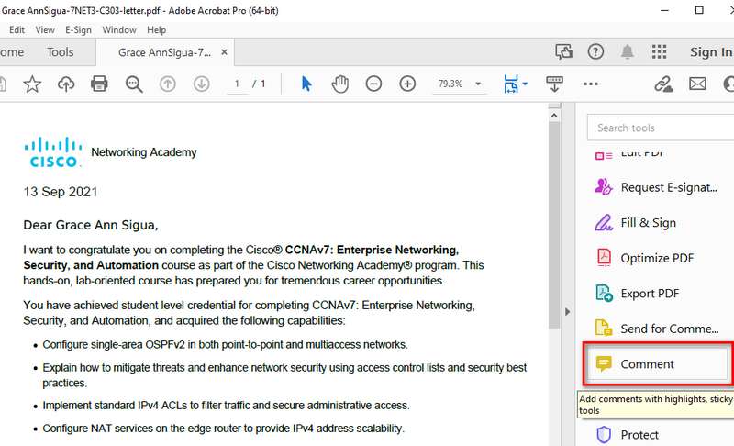Click in the Search tools field
734x446 pixels.
(660, 128)
